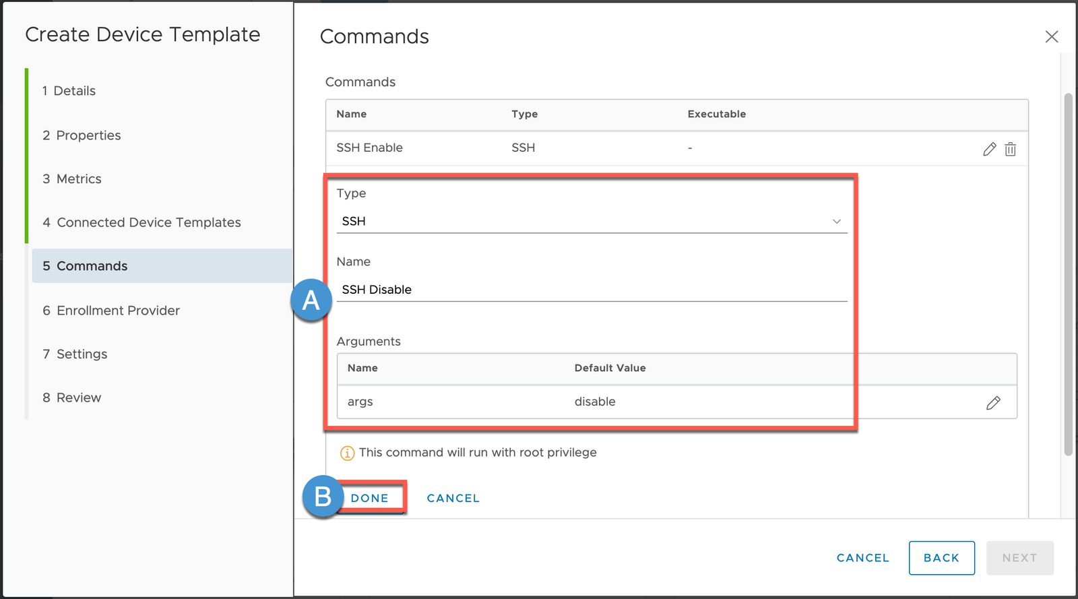Click the bottom CANCEL wizard button

point(863,558)
